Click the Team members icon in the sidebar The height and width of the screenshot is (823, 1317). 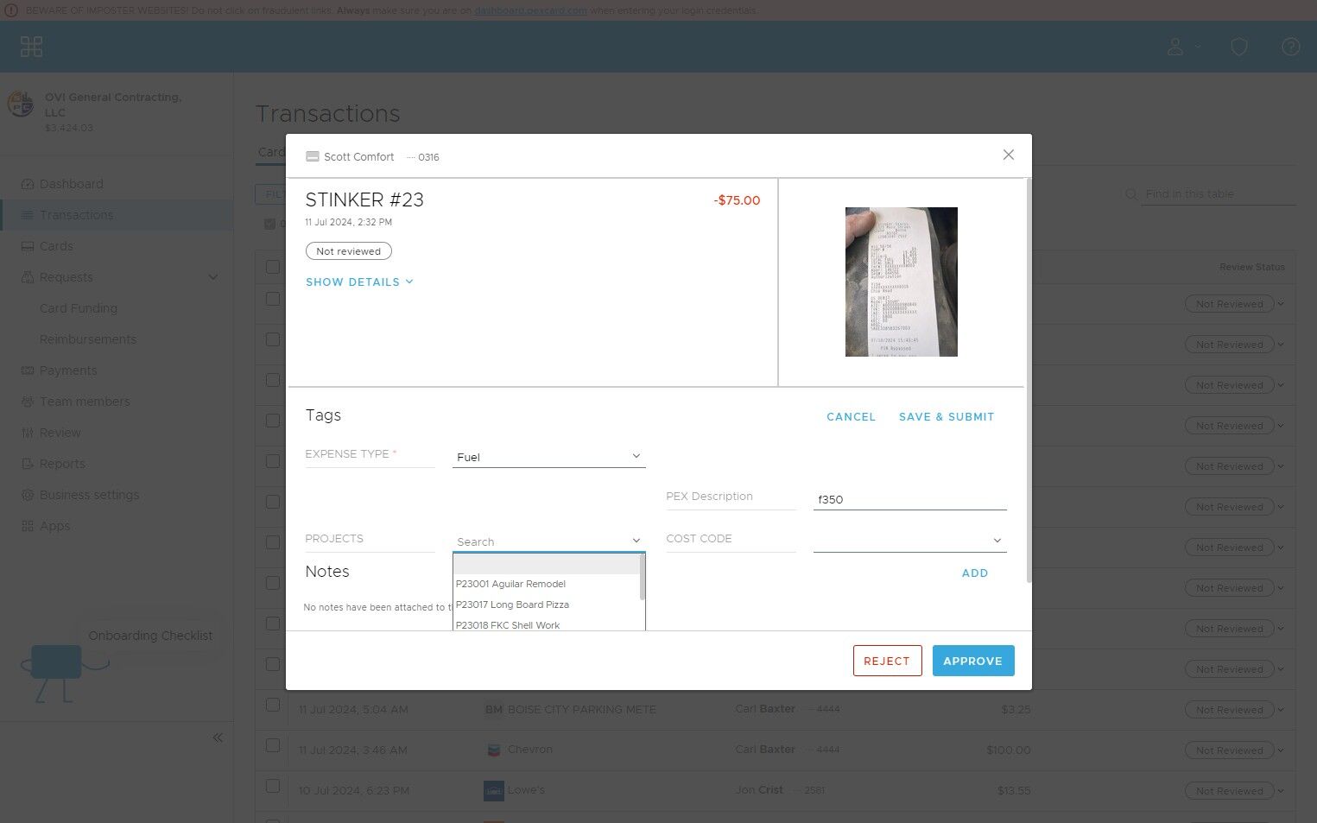[28, 402]
